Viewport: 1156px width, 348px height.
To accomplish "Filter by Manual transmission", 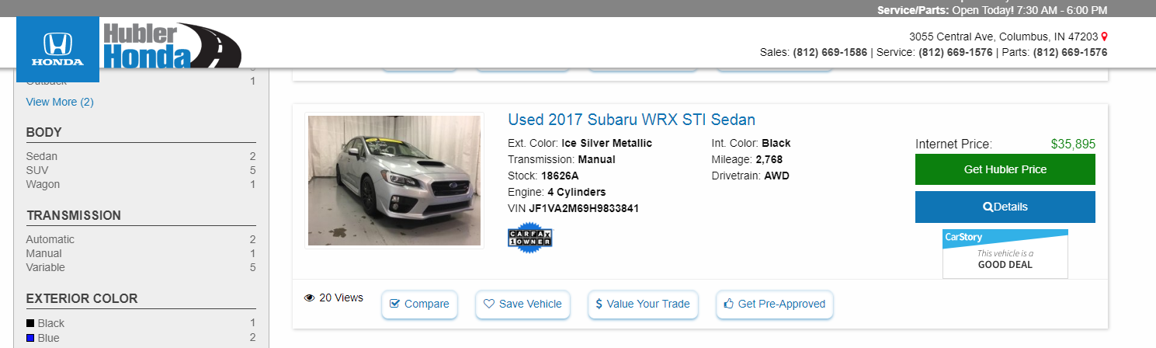I will pyautogui.click(x=43, y=253).
